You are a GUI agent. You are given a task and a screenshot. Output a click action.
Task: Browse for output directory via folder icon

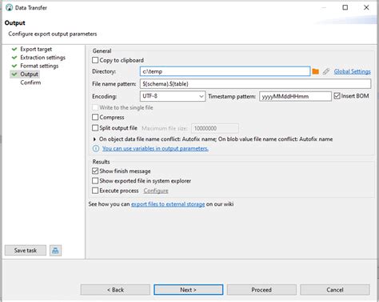coord(315,71)
